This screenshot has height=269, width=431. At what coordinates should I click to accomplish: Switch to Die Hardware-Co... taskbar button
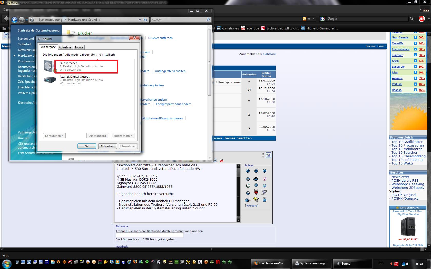271,263
